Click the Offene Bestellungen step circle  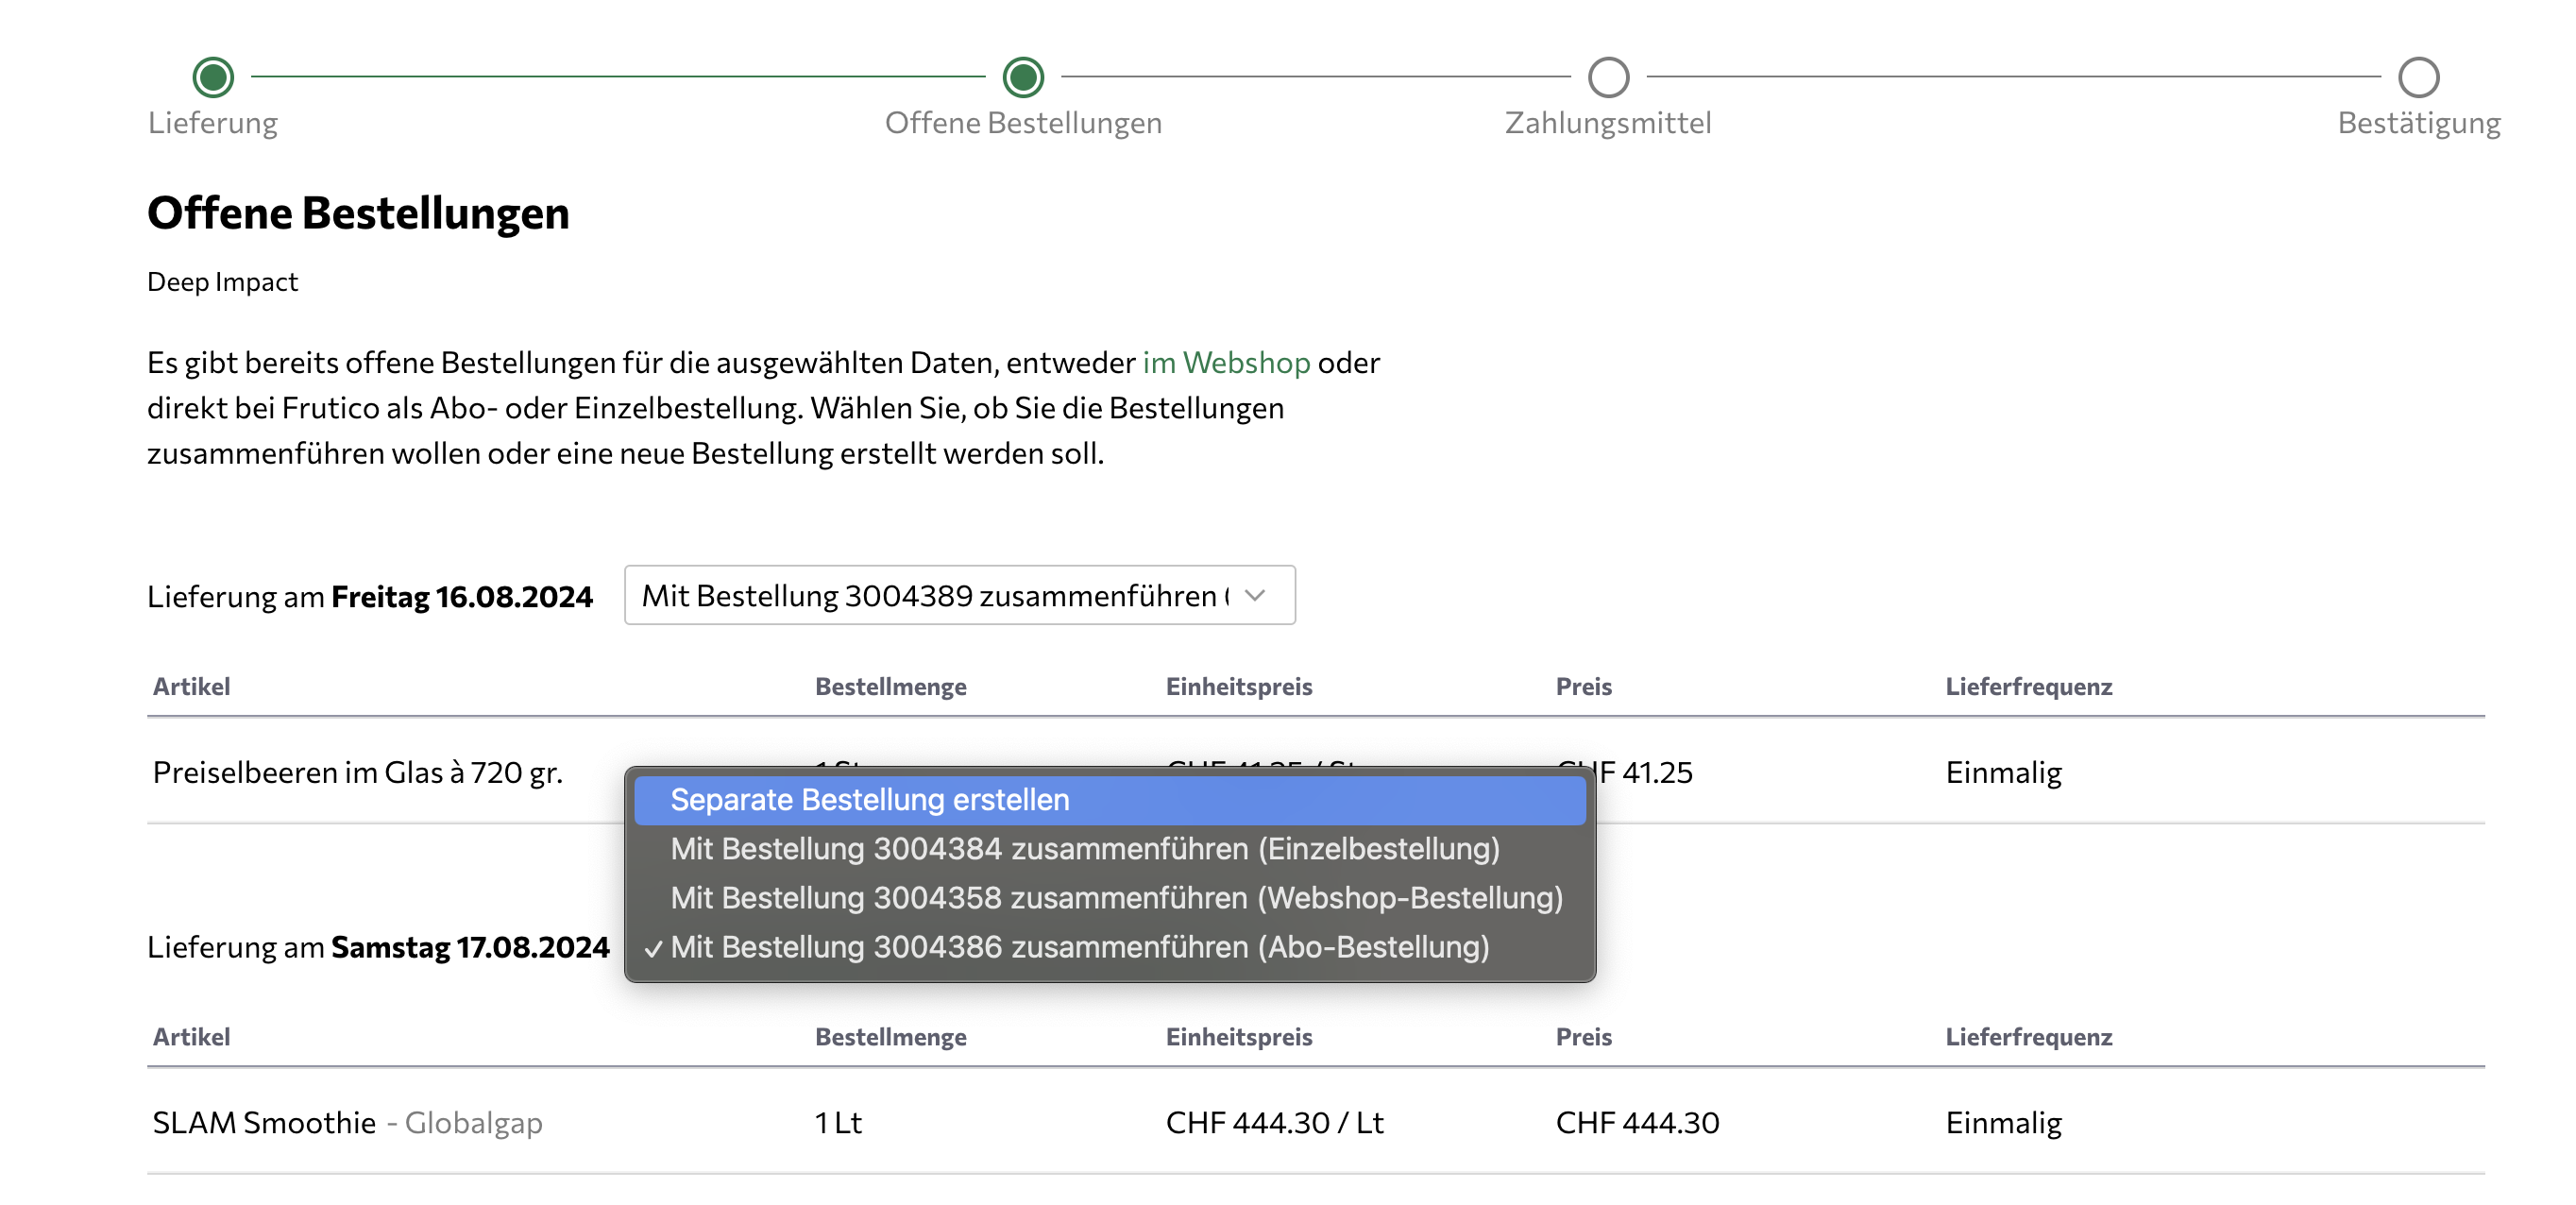(x=1023, y=77)
